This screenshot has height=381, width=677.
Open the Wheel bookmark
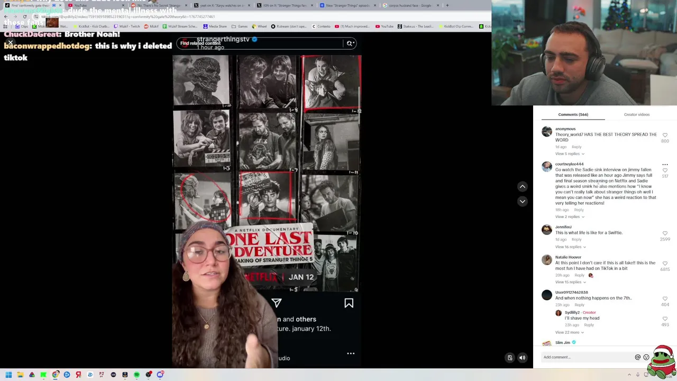[x=259, y=26]
